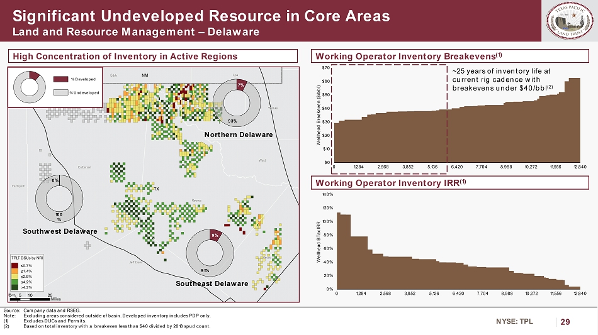Click the Texas Pacific Land Trust logo
Screen dimensions: 598x335
tap(570, 22)
